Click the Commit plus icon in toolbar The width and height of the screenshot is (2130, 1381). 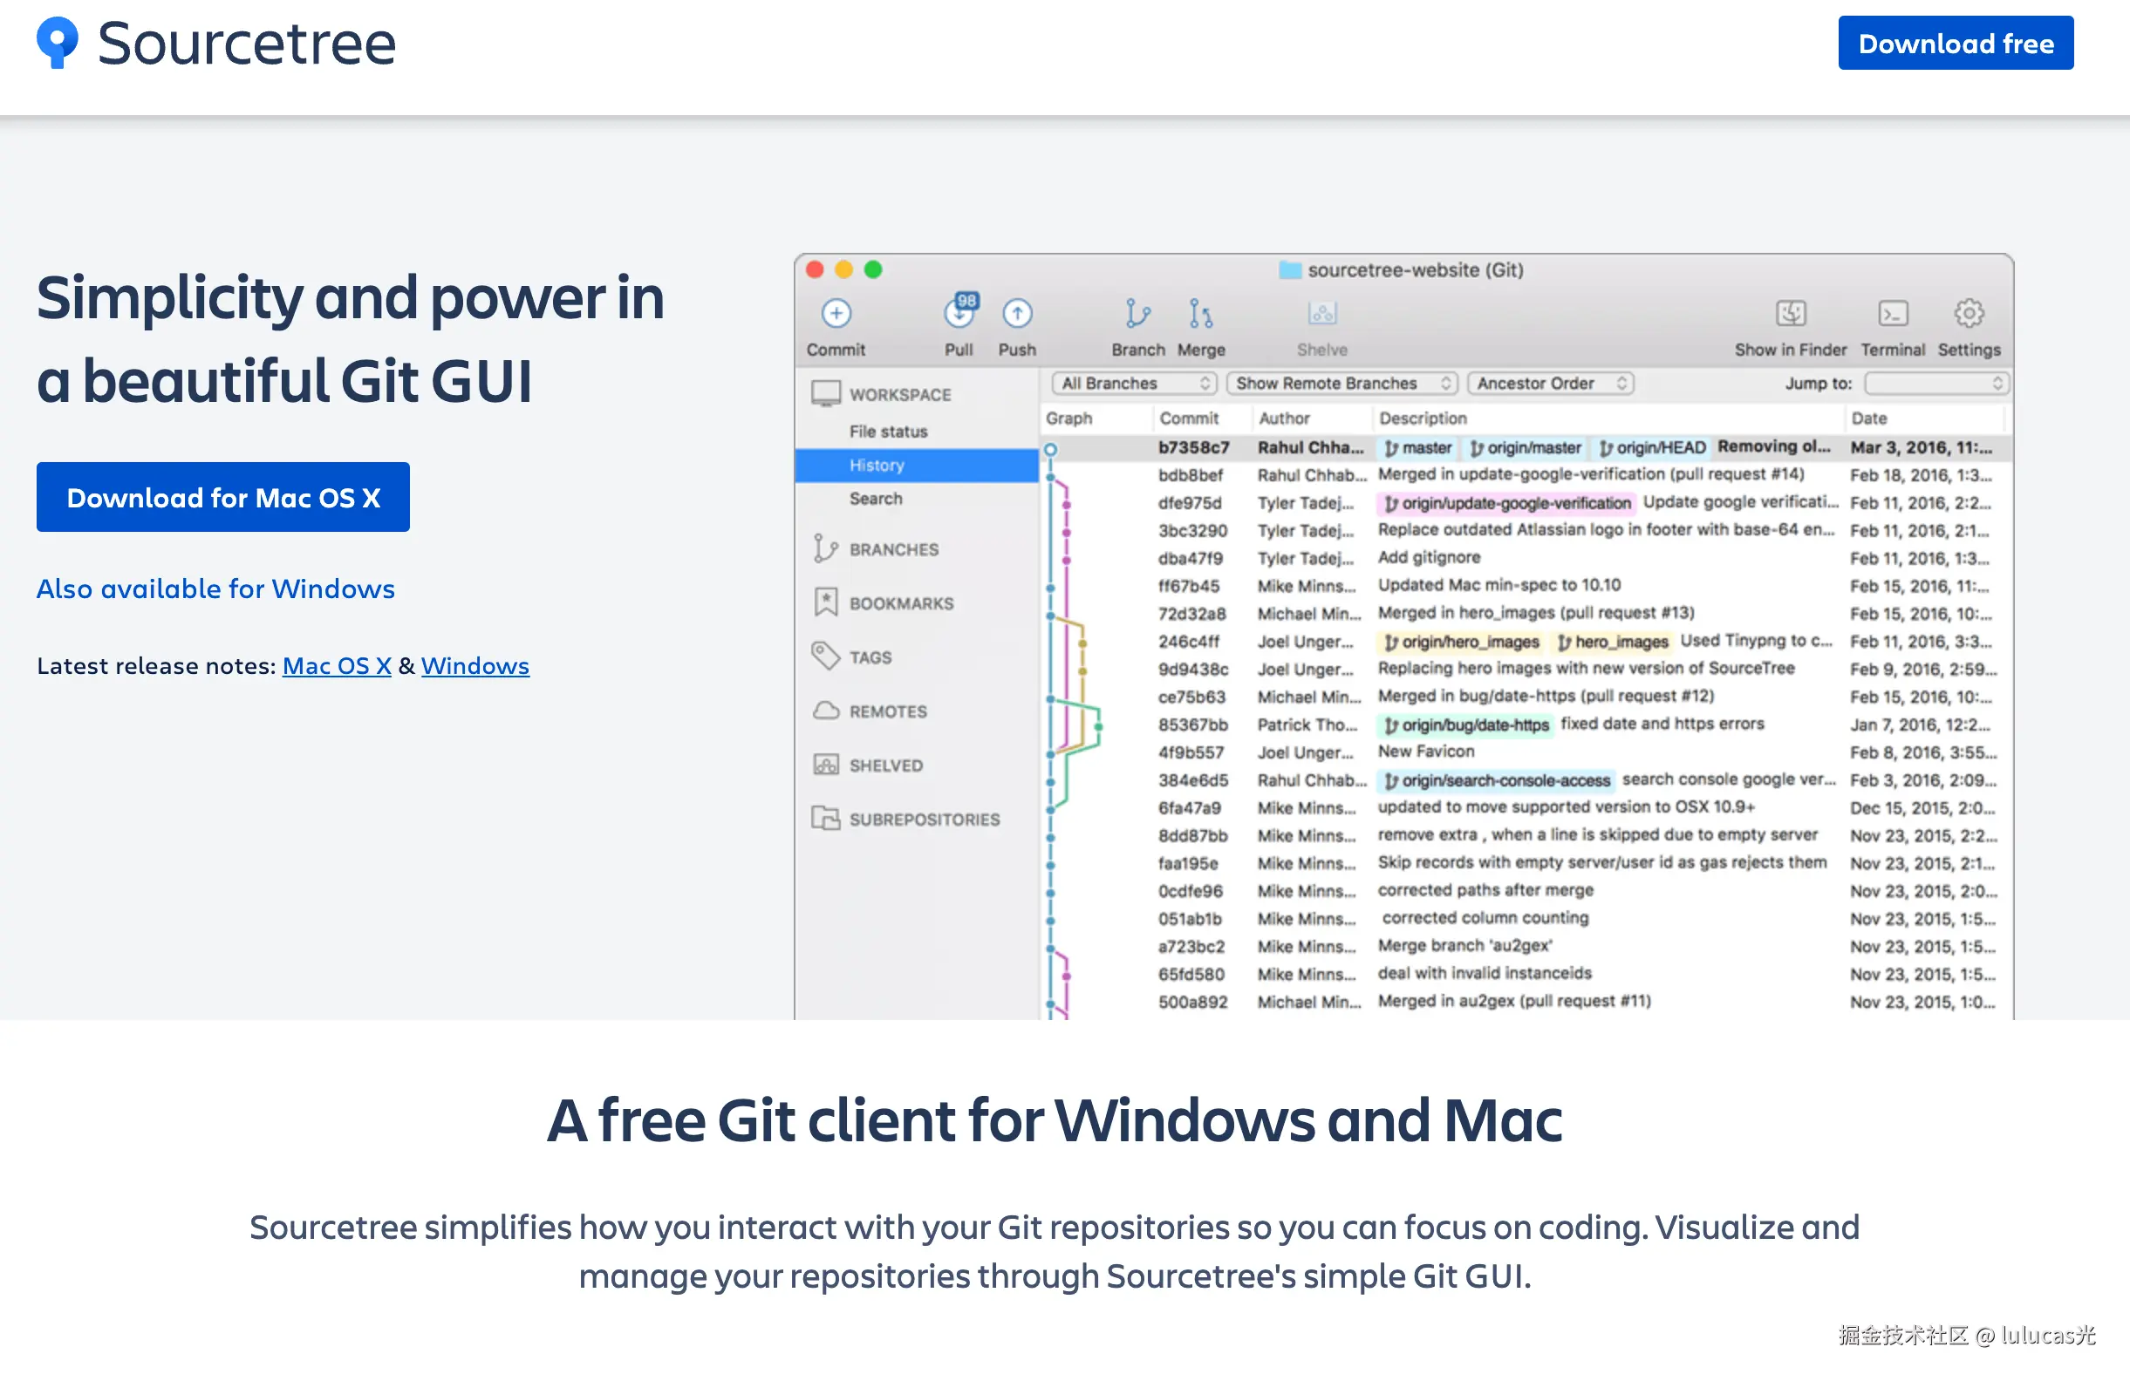[836, 314]
